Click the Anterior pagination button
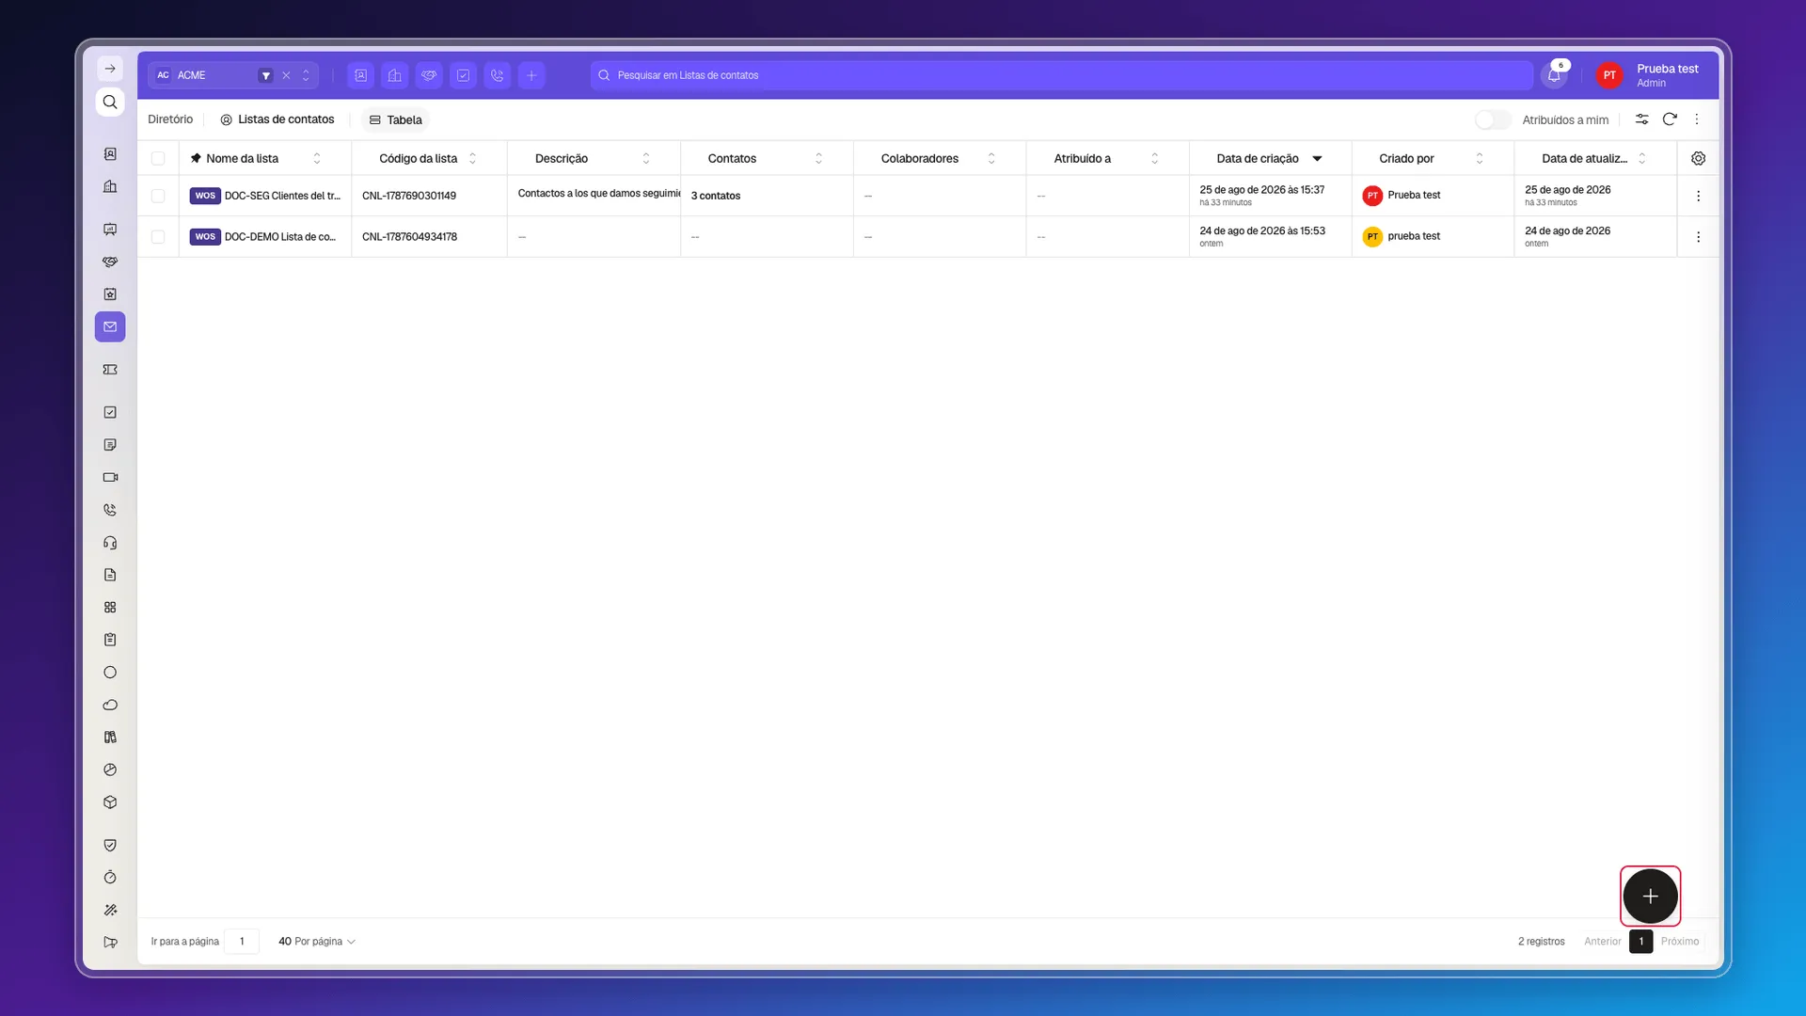Screen dimensions: 1806x1016 pyautogui.click(x=1602, y=941)
